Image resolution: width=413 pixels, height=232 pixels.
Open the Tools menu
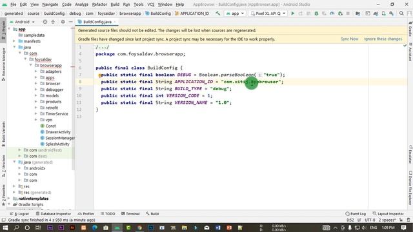pos(138,5)
